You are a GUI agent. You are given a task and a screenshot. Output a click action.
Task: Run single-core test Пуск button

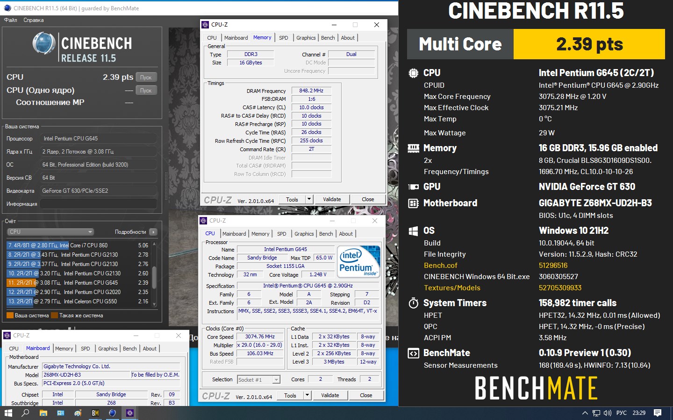[146, 91]
